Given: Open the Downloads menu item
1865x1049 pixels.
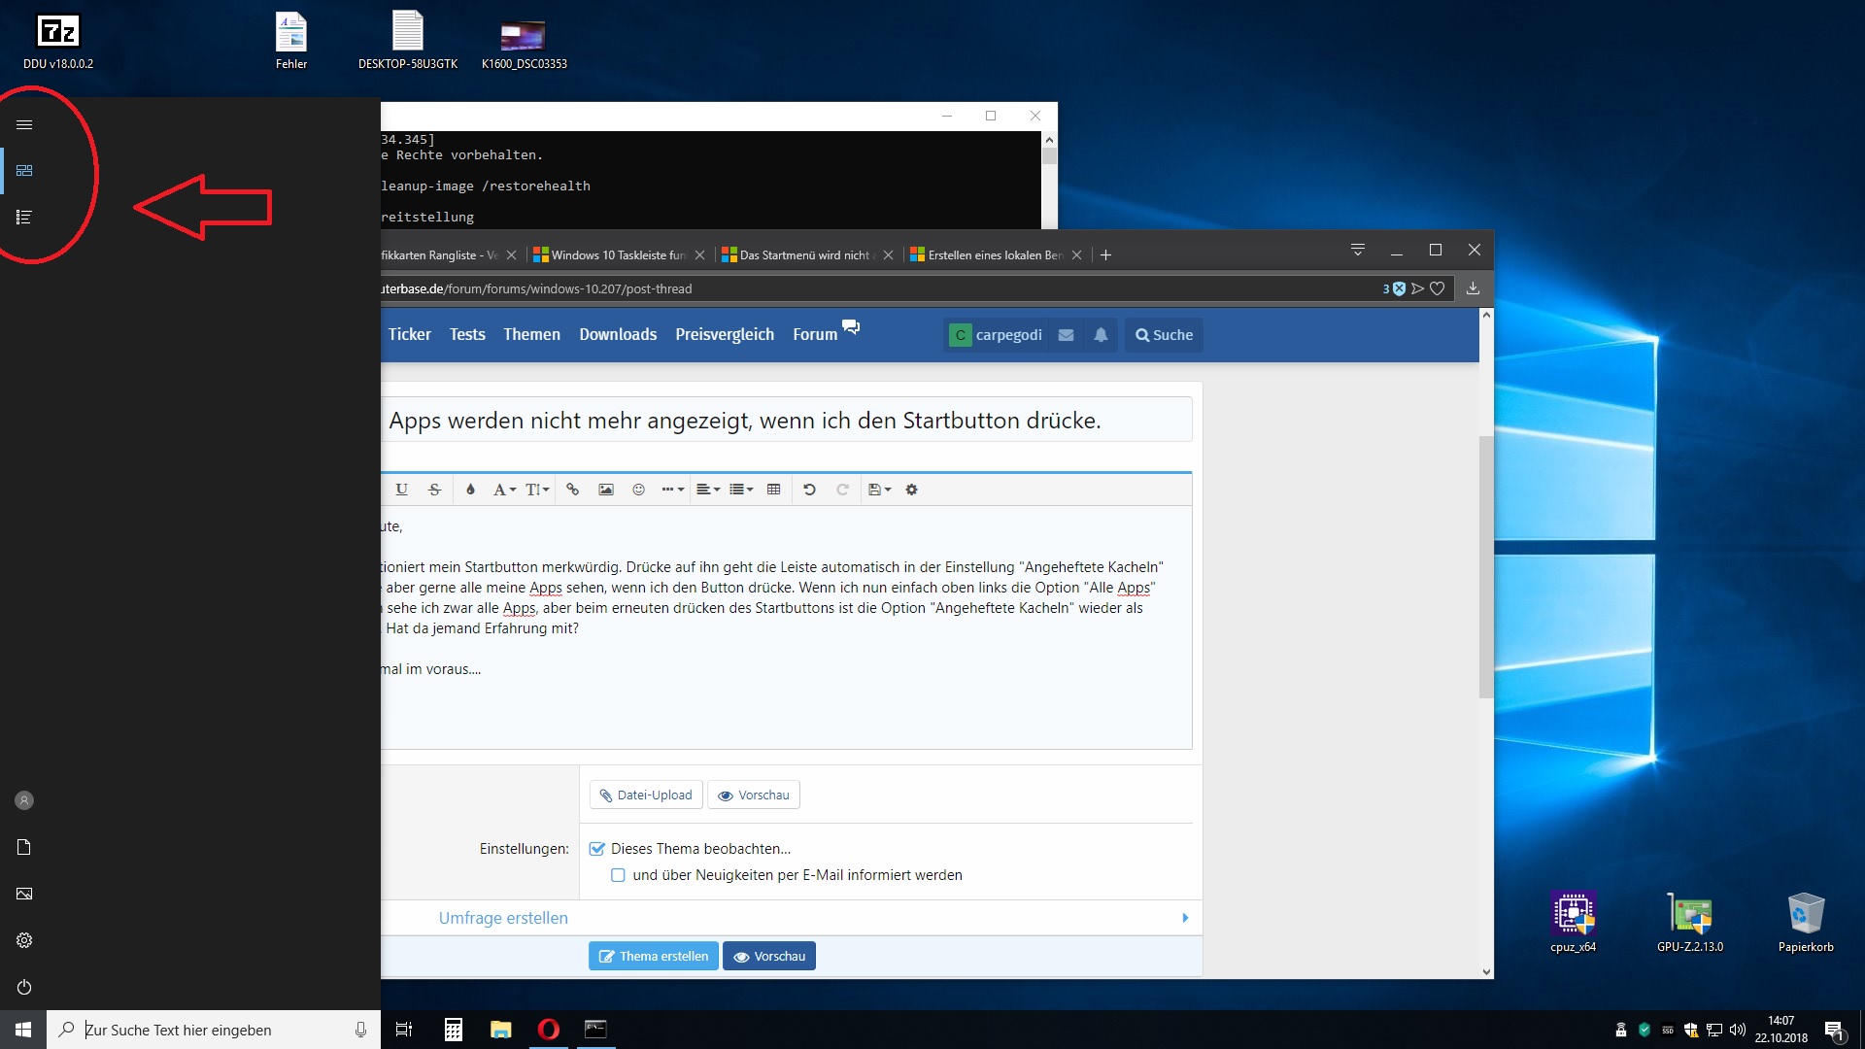Looking at the screenshot, I should tap(618, 334).
